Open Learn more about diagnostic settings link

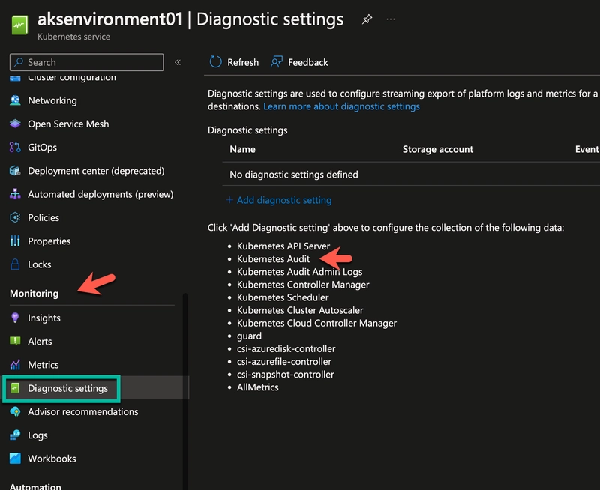pos(341,106)
